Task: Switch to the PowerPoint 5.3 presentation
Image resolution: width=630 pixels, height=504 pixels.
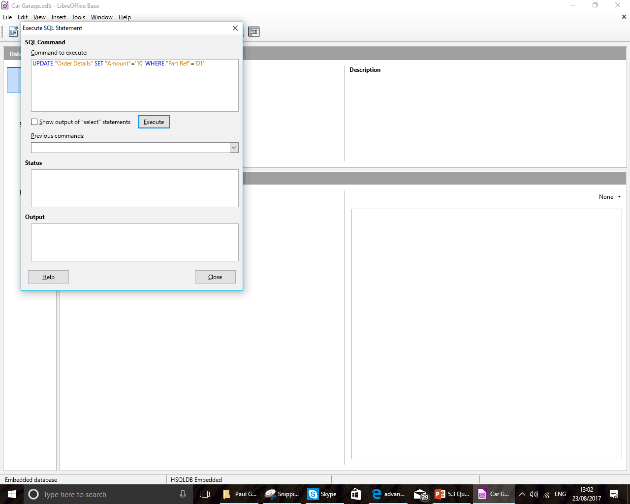Action: tap(452, 494)
